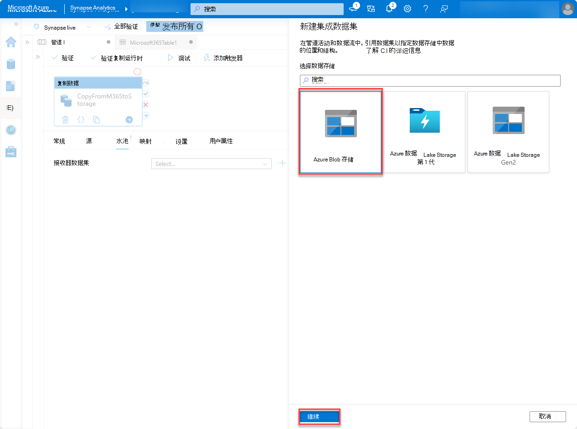This screenshot has height=429, width=577.
Task: Click the data store search field
Action: coord(430,80)
